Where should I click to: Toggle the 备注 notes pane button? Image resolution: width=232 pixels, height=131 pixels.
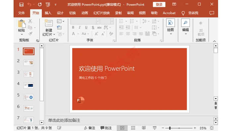89,128
